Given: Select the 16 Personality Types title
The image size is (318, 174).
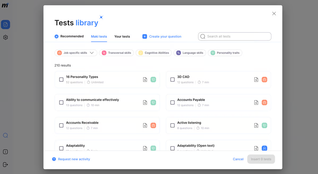Looking at the screenshot, I should 82,77.
